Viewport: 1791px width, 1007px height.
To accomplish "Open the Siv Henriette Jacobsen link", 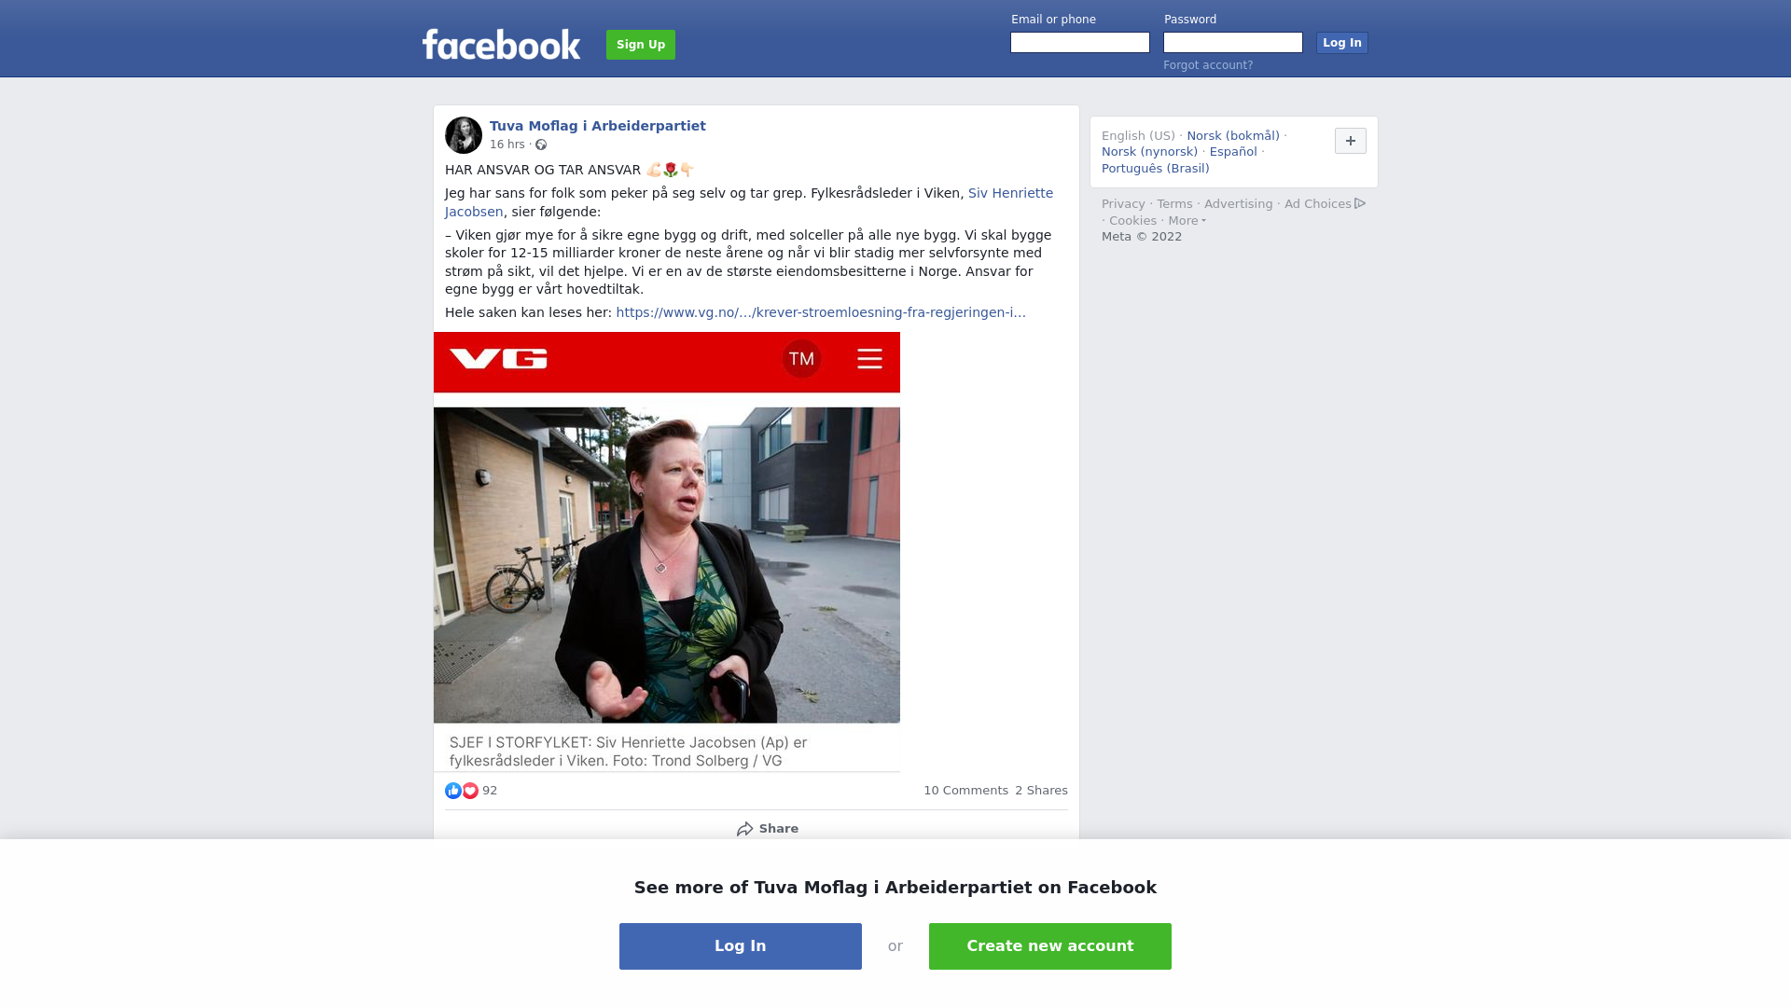I will pos(749,202).
